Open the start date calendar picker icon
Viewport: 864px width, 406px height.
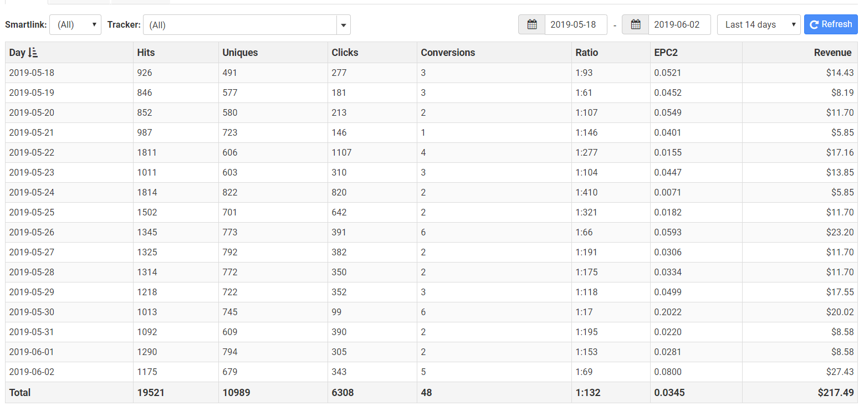tap(532, 24)
